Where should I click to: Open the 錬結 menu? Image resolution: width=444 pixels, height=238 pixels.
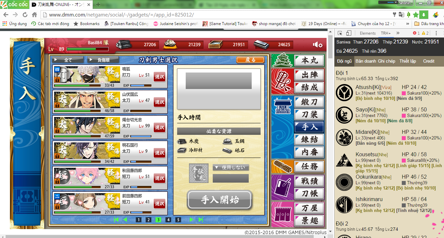tap(309, 140)
